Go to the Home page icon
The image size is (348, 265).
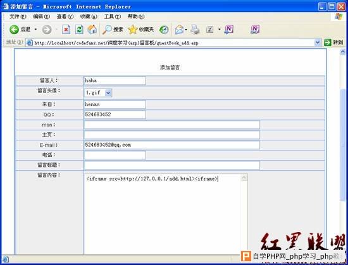point(92,29)
